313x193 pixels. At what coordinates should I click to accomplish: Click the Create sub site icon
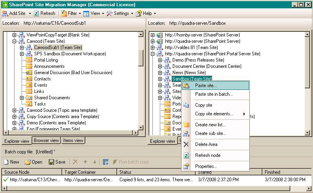coord(186,133)
